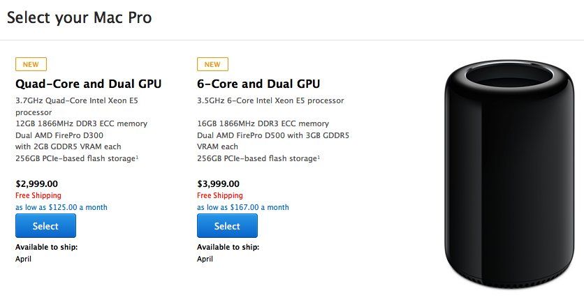Open the $167.00 a month financing link
The image size is (584, 302).
[243, 207]
